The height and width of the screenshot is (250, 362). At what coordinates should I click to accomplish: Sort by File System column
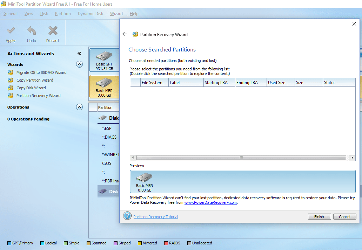pyautogui.click(x=154, y=83)
